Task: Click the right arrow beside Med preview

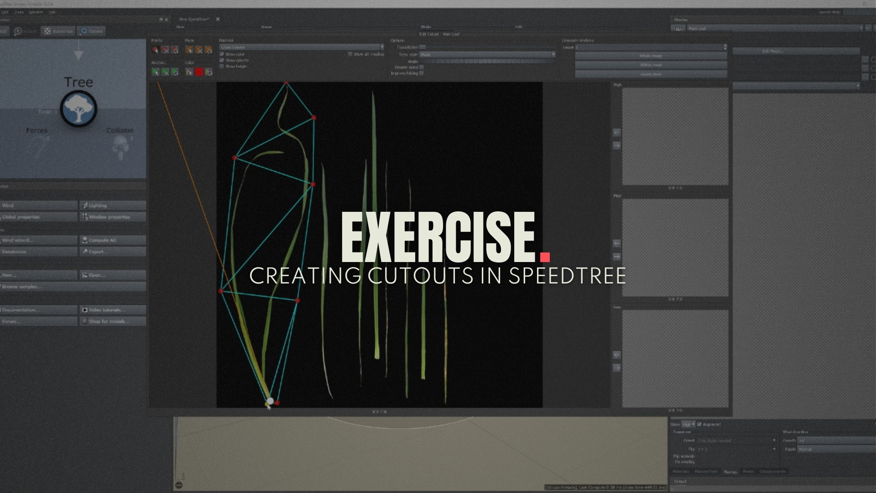Action: 617,257
